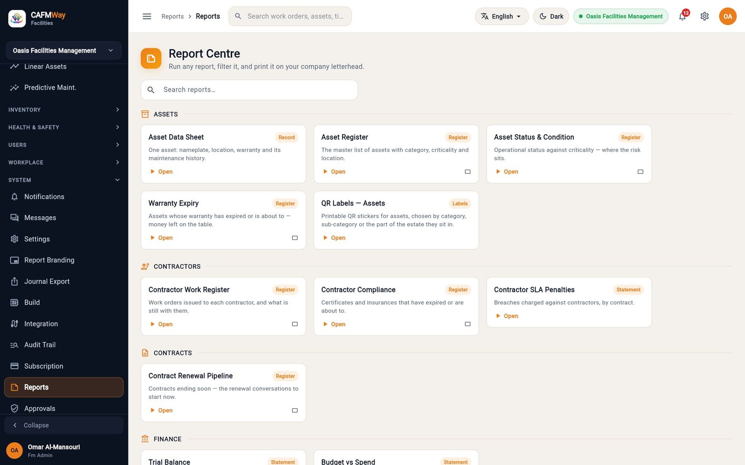Open the English language dropdown
Screen dimensions: 745x465
click(501, 16)
